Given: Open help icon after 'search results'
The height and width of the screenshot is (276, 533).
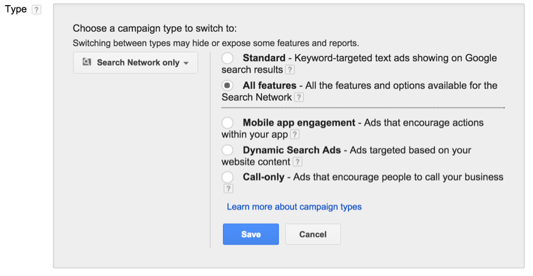Looking at the screenshot, I should pyautogui.click(x=289, y=70).
